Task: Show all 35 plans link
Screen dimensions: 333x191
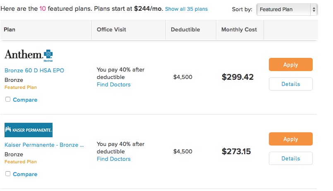Action: pyautogui.click(x=186, y=9)
